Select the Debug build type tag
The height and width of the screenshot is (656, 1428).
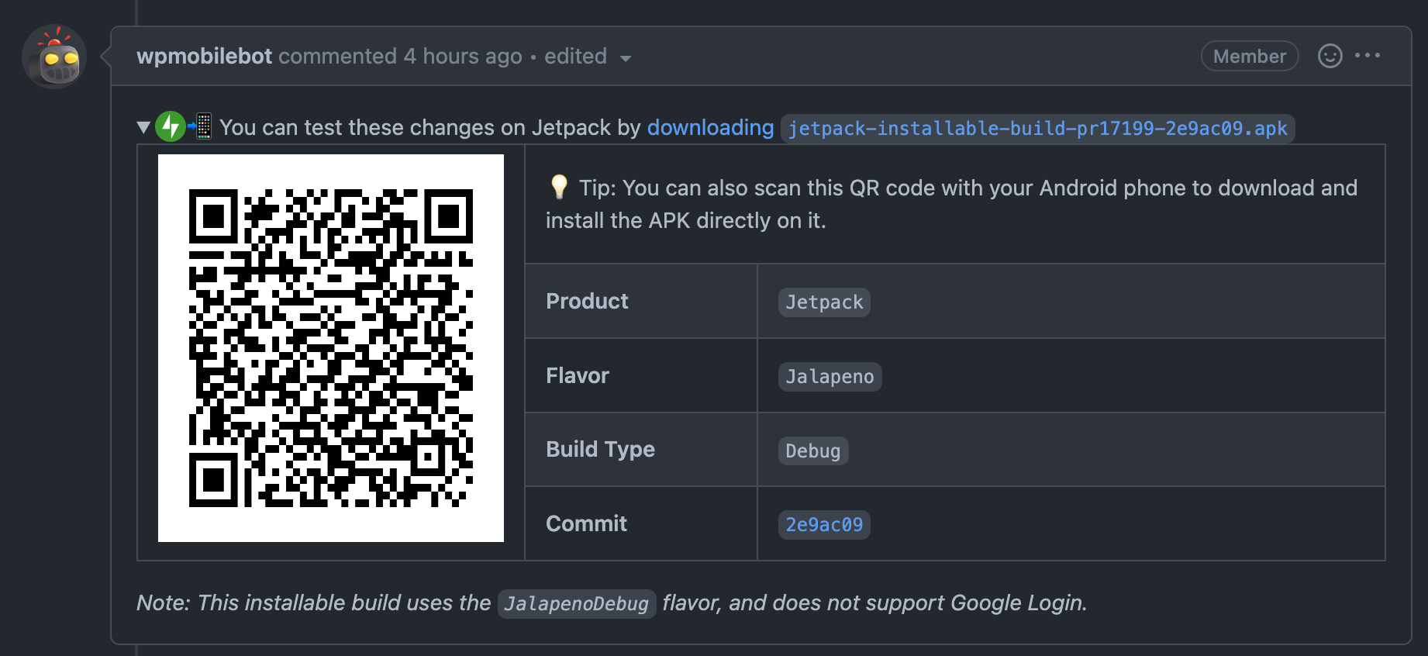(813, 451)
